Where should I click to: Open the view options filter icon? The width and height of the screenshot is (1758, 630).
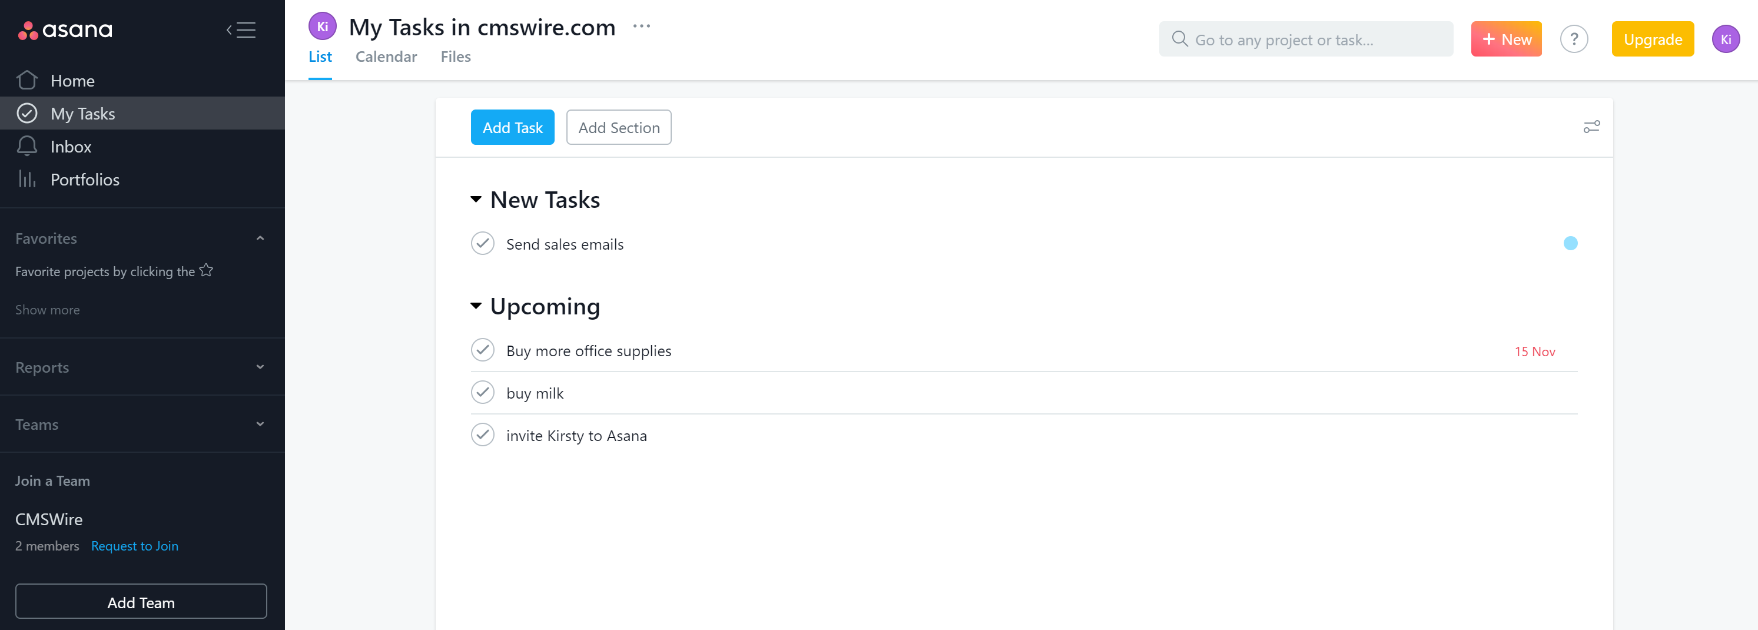pyautogui.click(x=1591, y=127)
